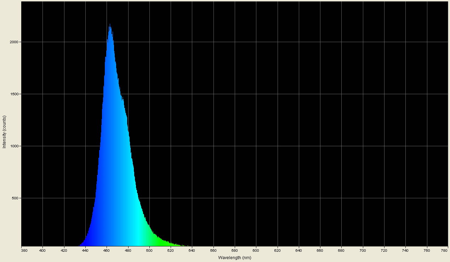Image resolution: width=450 pixels, height=262 pixels.
Task: Click the Intensity (counts) axis title
Action: 5,131
